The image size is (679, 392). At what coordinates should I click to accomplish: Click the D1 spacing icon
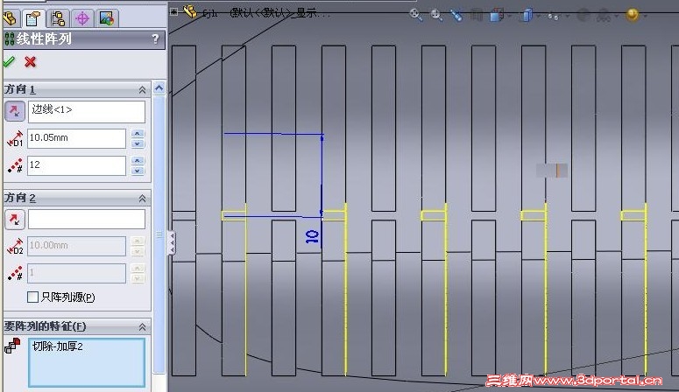tap(15, 139)
